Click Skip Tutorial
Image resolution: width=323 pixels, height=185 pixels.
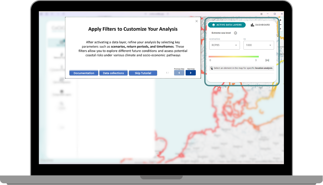pyautogui.click(x=143, y=73)
